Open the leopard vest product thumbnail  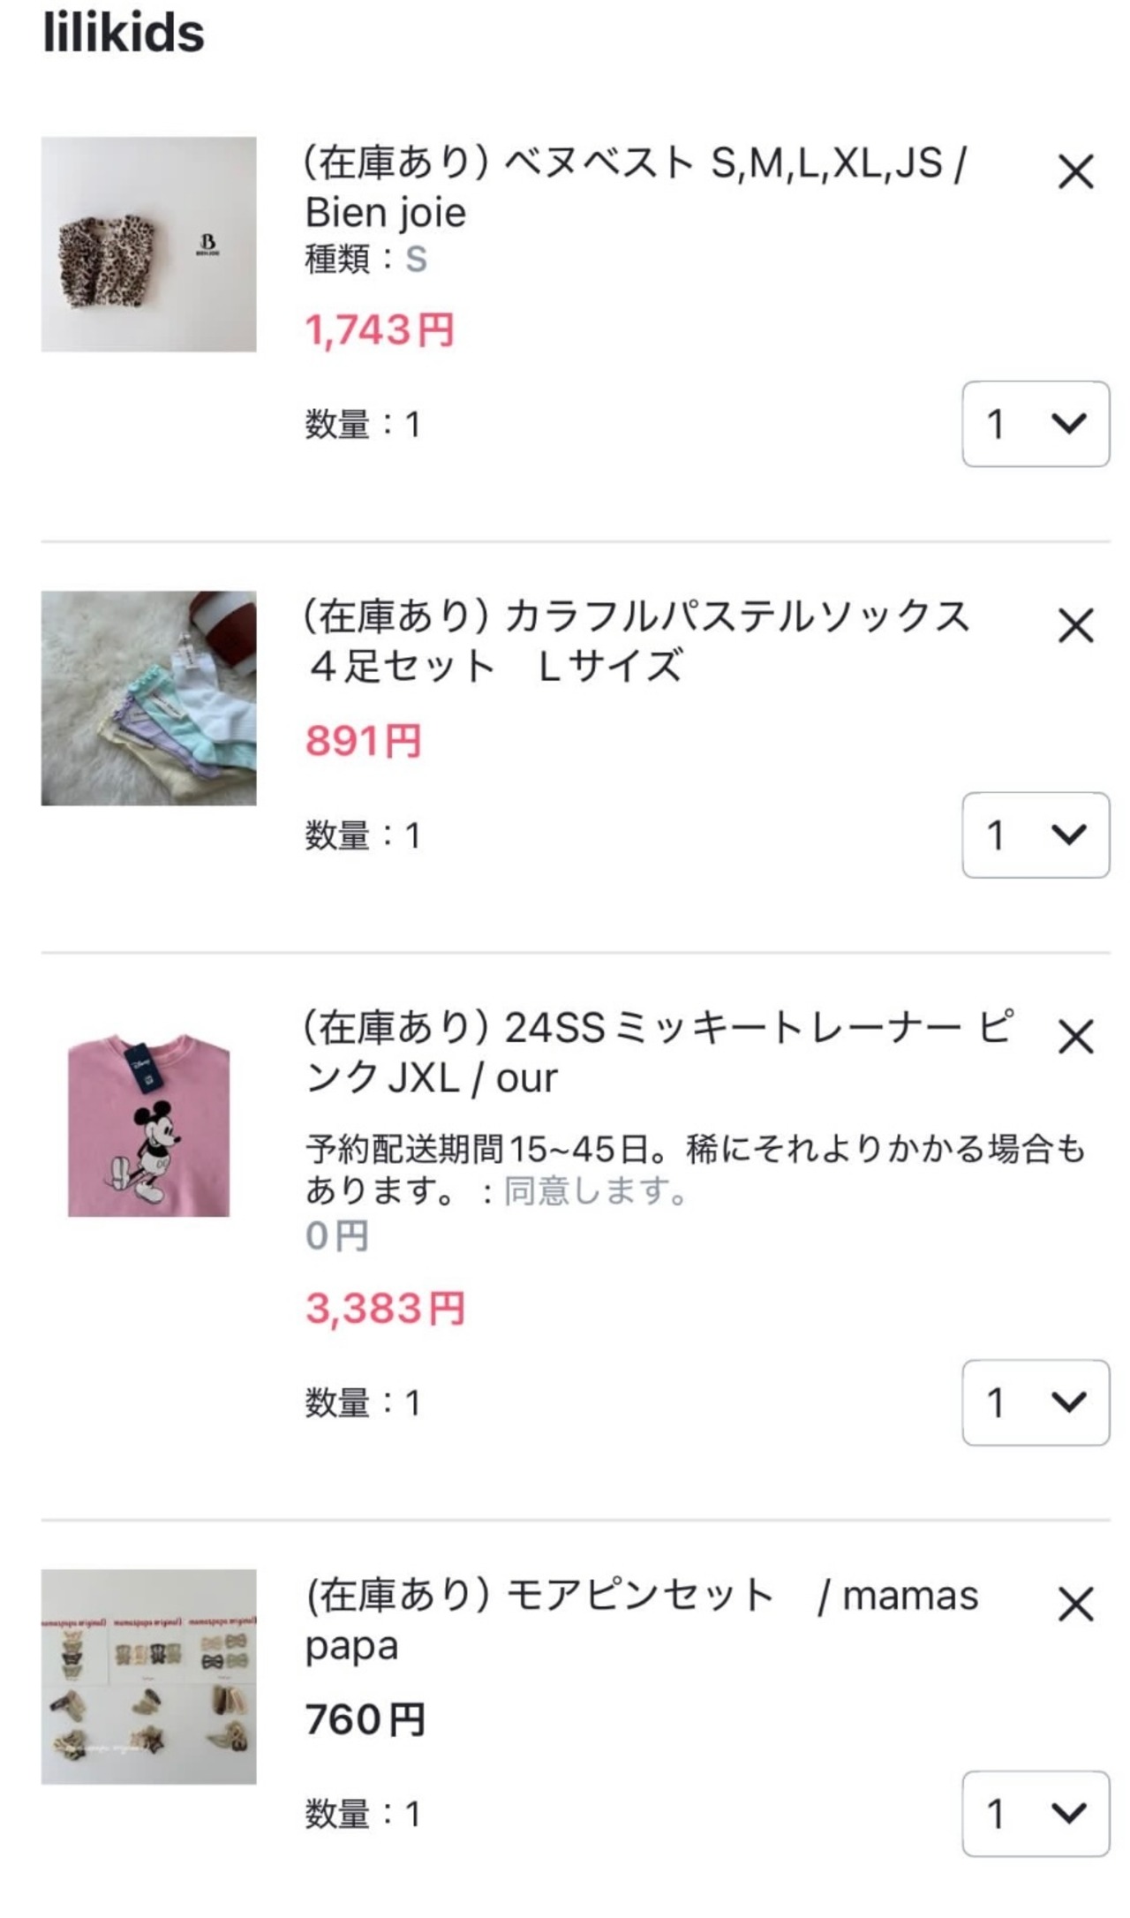(148, 244)
